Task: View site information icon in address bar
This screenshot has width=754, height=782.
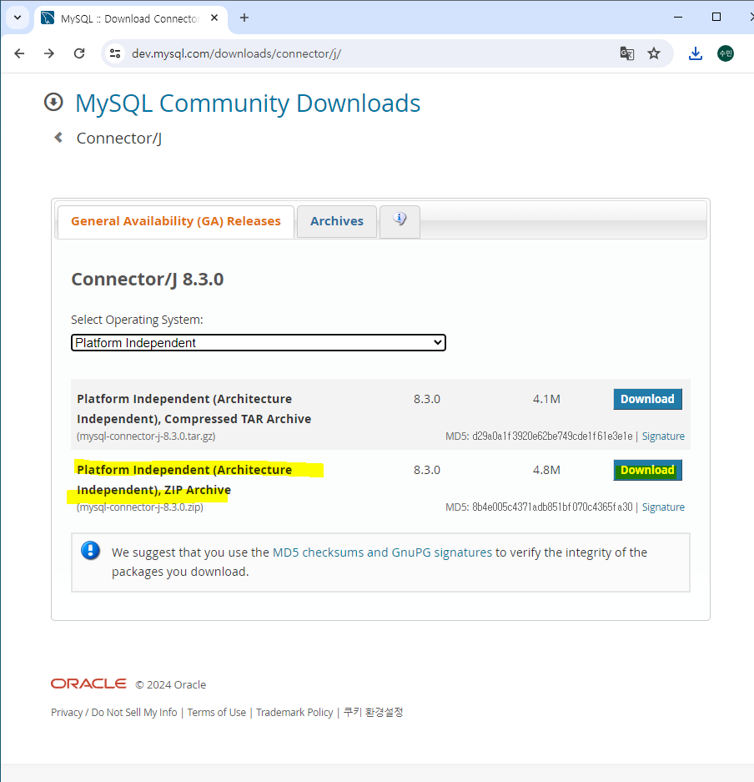Action: pyautogui.click(x=115, y=53)
